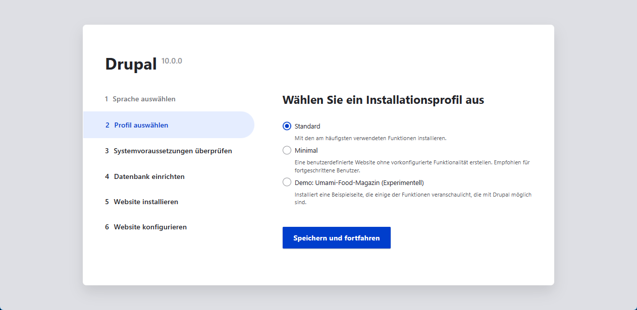Click the Wählen Sie ein Installationsprofil heading
This screenshot has width=637, height=310.
pyautogui.click(x=383, y=100)
